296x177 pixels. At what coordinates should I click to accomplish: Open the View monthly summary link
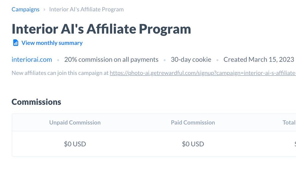pyautogui.click(x=52, y=43)
